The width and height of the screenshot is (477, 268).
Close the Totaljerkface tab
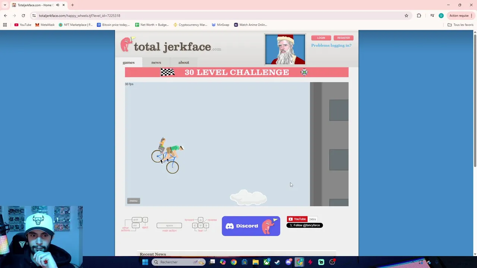point(63,5)
